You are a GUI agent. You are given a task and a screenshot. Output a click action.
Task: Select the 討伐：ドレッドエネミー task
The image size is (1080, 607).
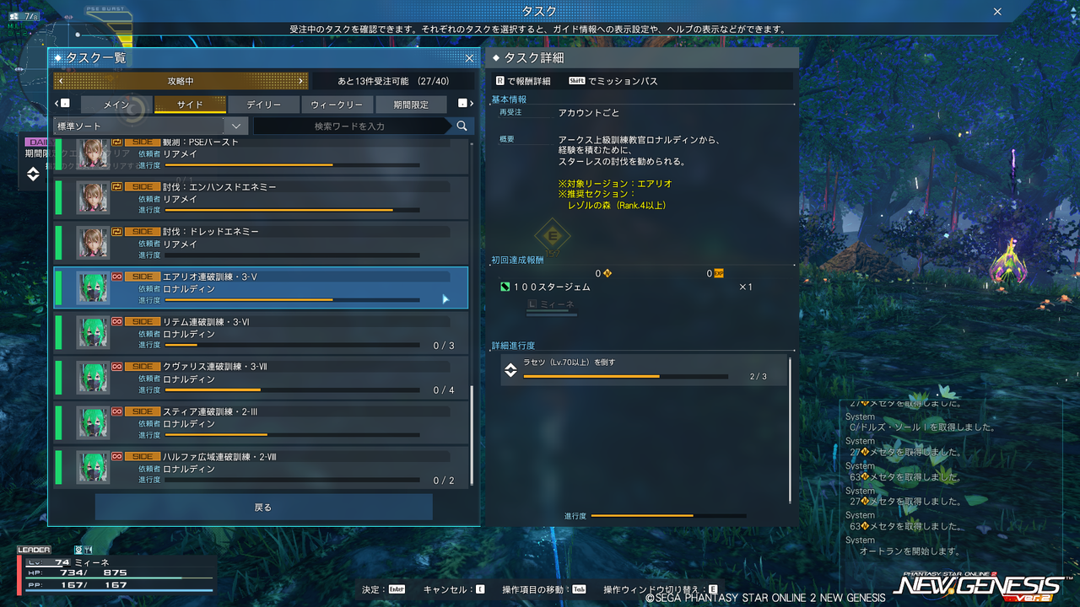pyautogui.click(x=261, y=243)
